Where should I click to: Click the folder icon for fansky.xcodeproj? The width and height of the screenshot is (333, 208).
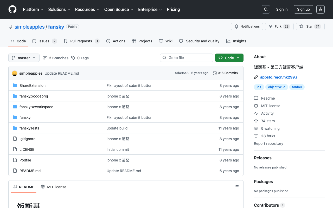coord(15,96)
